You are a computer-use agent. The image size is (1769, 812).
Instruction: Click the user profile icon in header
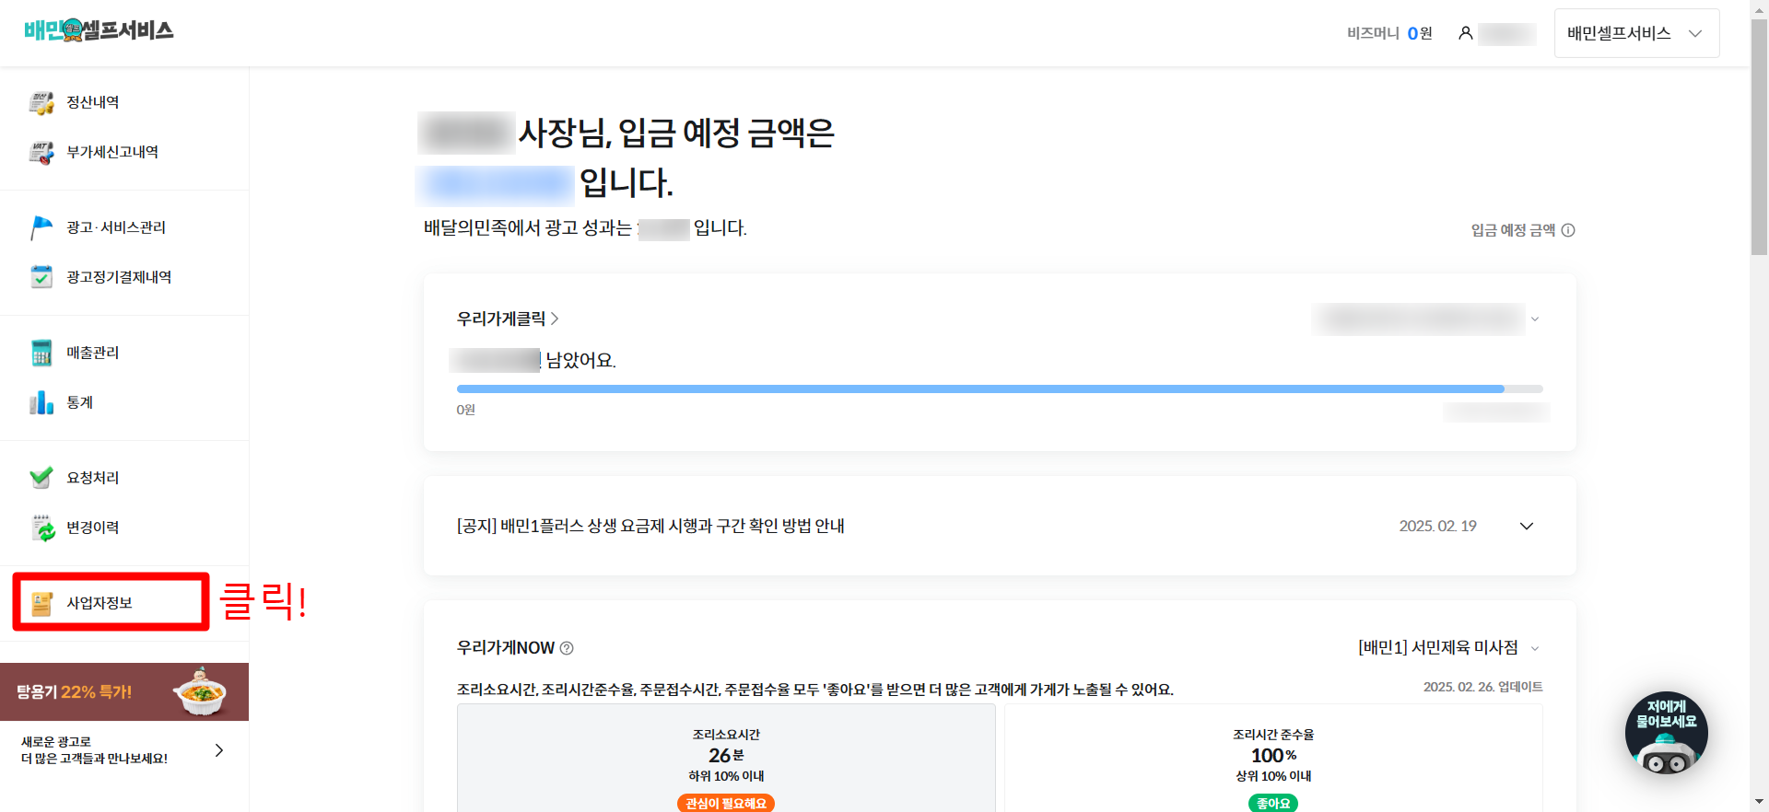[1465, 33]
